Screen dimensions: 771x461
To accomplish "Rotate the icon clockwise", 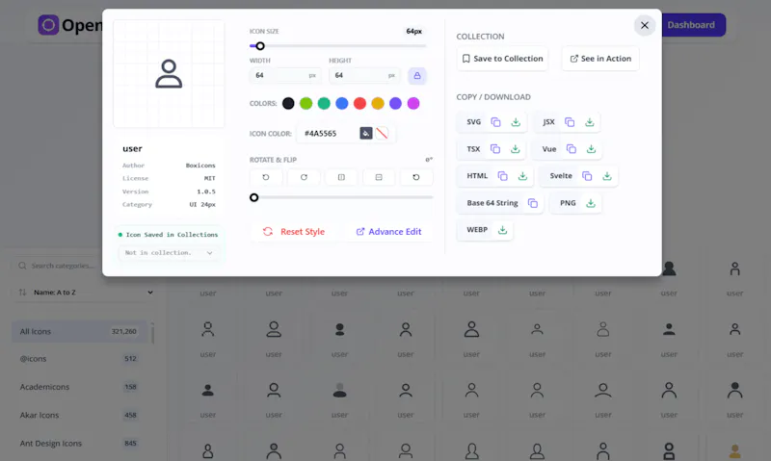I will (x=304, y=177).
